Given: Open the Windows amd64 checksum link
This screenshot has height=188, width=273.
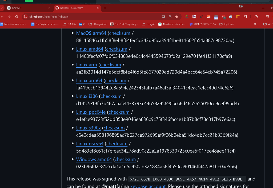Looking at the screenshot, I should (125, 159).
